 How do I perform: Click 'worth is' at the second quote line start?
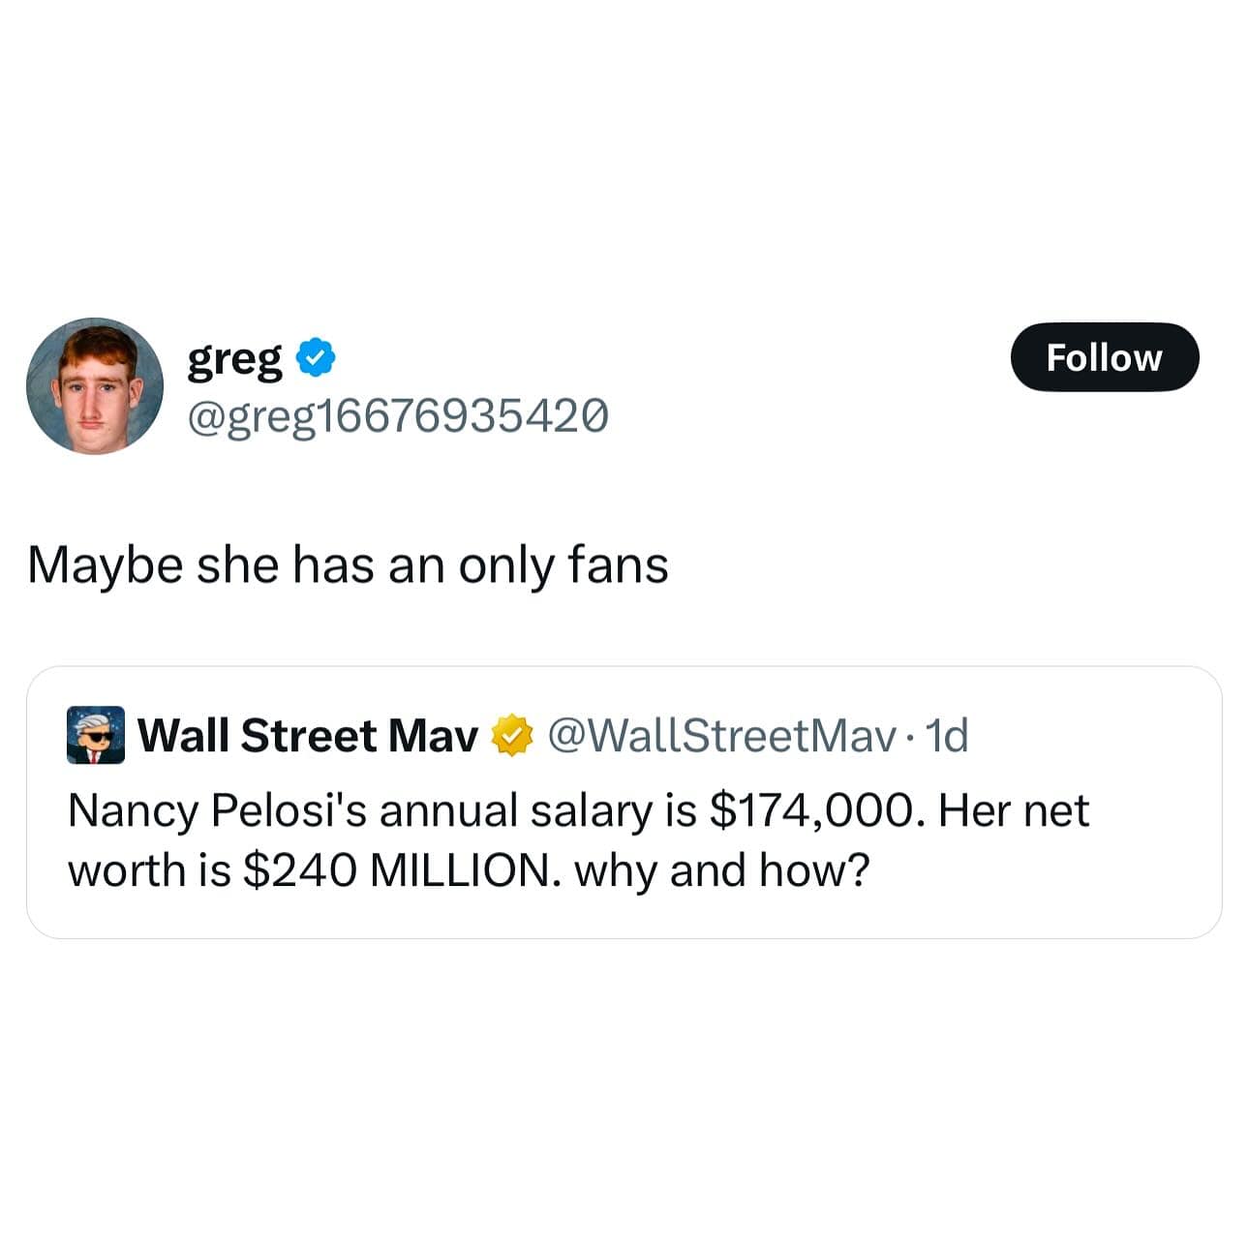[x=149, y=870]
